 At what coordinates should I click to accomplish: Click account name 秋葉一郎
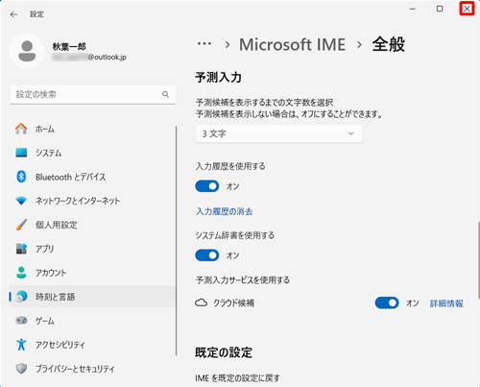coord(69,47)
